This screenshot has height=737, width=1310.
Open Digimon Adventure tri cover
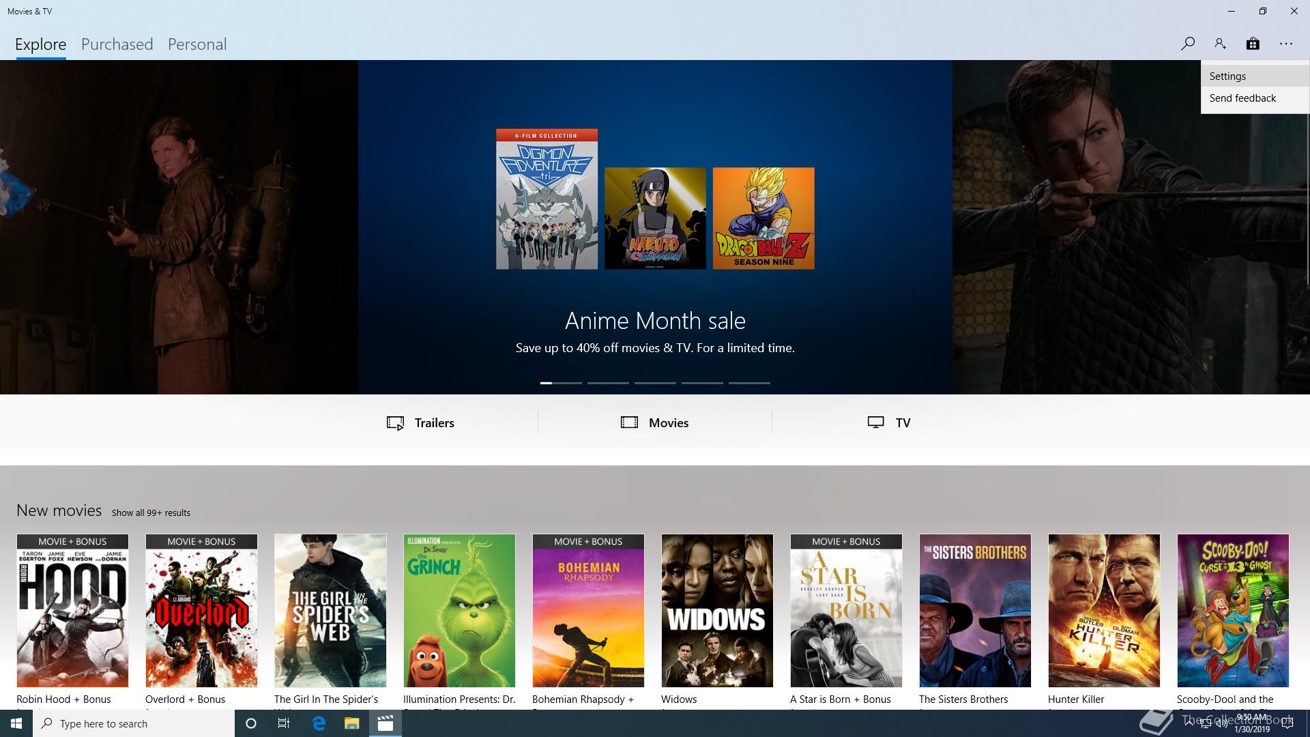coord(547,199)
